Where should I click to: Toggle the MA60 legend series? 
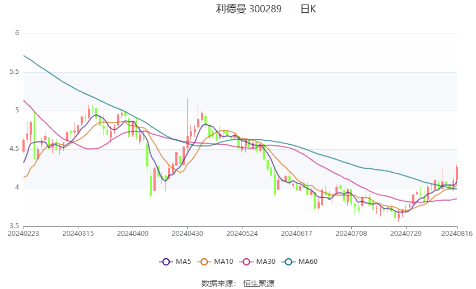coord(300,262)
